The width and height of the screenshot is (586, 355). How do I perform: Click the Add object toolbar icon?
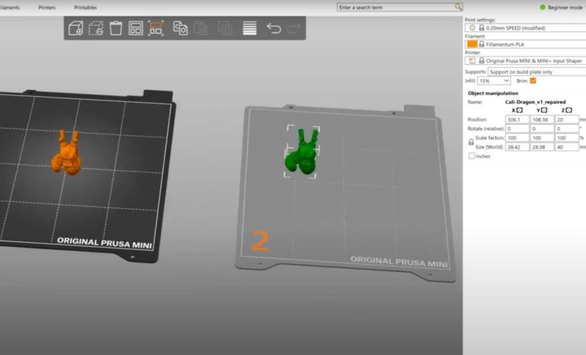click(76, 28)
